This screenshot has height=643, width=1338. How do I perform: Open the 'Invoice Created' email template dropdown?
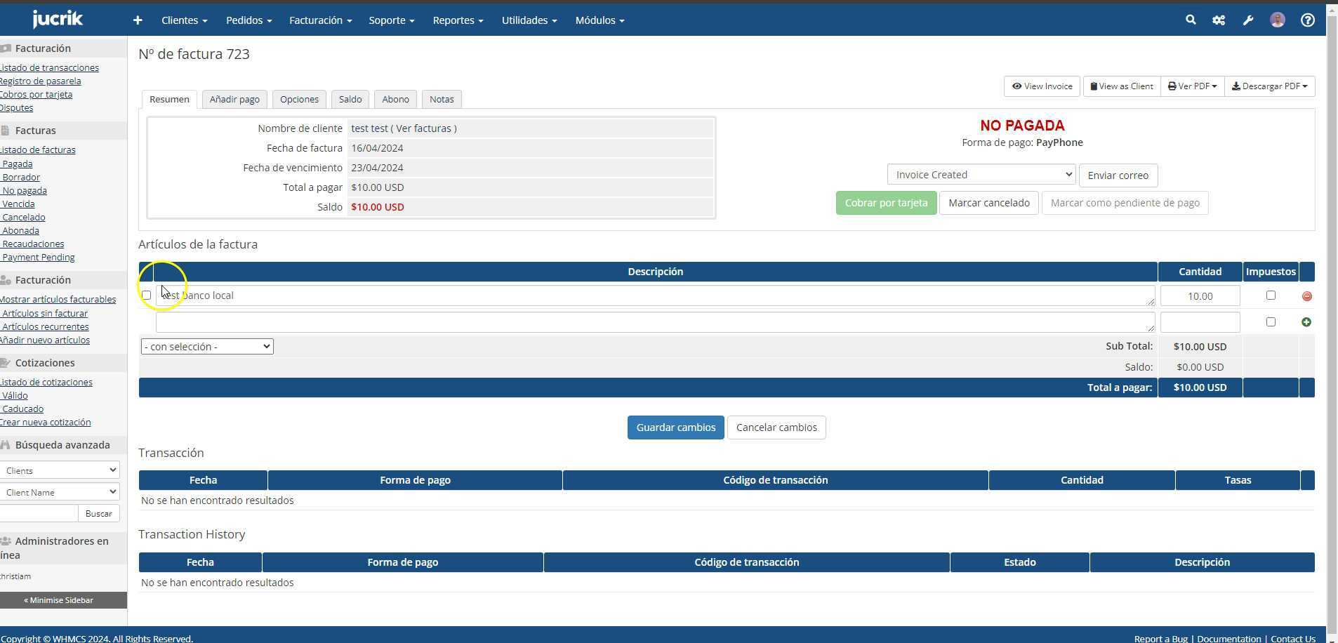tap(981, 175)
